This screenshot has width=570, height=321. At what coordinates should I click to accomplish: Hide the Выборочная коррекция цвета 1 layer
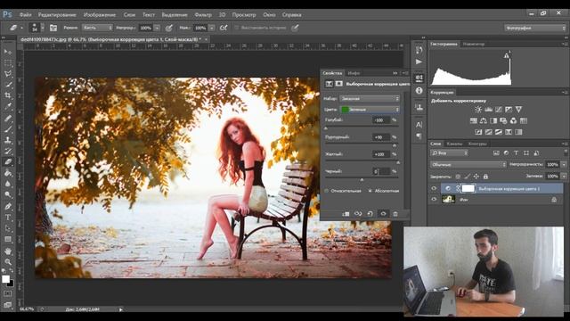click(434, 188)
